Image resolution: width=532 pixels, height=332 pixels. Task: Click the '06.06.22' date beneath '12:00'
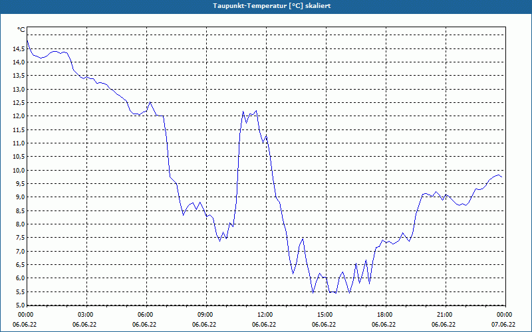pyautogui.click(x=264, y=325)
